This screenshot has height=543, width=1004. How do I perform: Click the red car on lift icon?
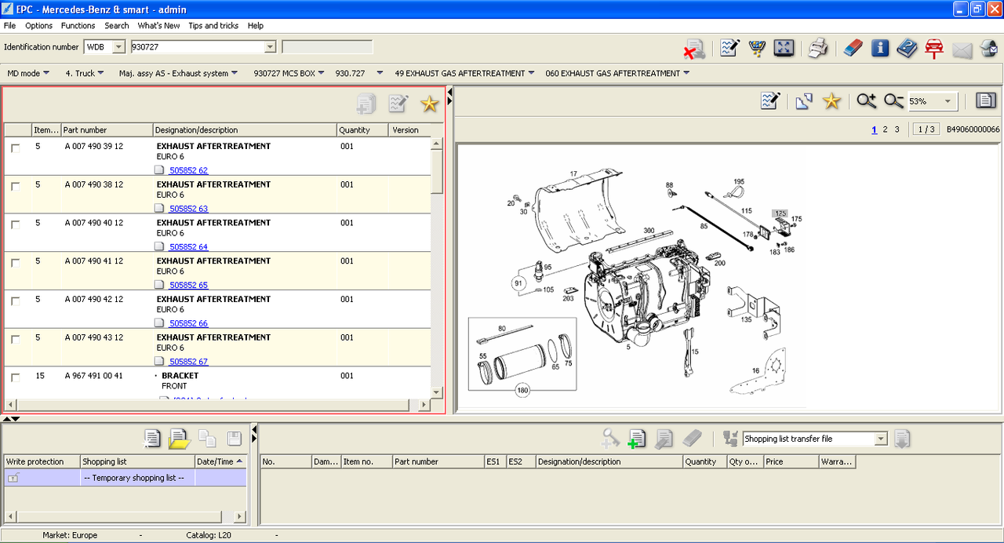point(933,49)
